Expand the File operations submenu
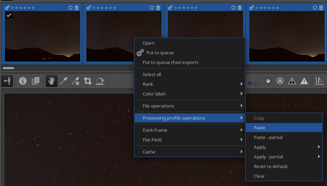This screenshot has height=186, width=327. (x=190, y=106)
